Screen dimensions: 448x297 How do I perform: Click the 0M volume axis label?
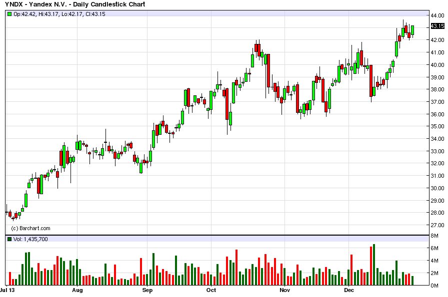[434, 286]
